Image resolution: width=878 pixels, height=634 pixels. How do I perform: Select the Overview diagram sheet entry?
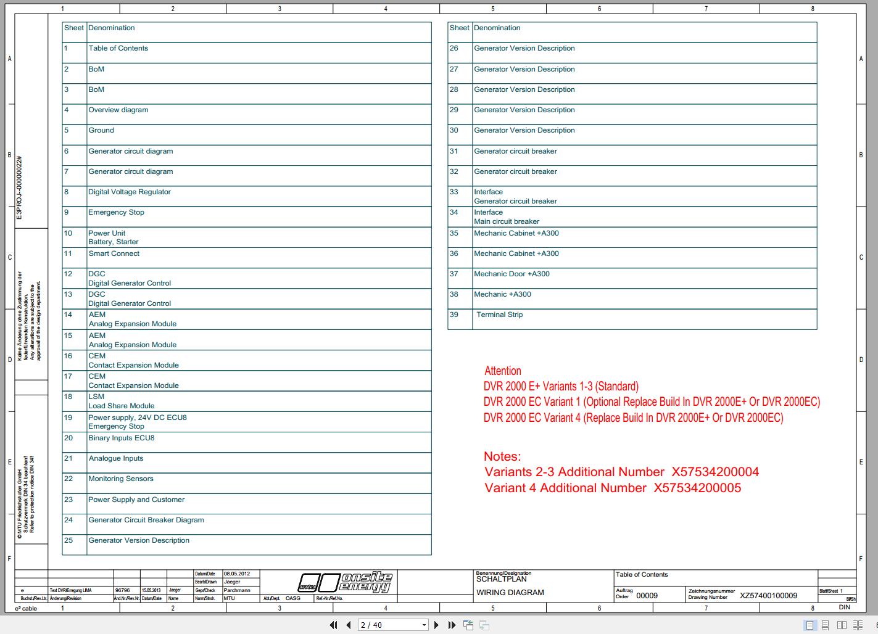[x=118, y=110]
